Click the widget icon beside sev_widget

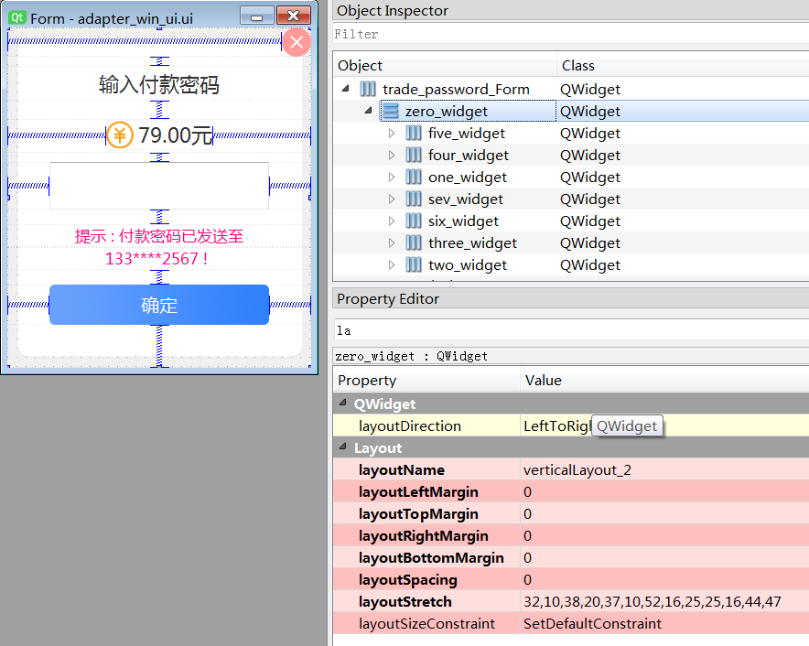tap(415, 199)
